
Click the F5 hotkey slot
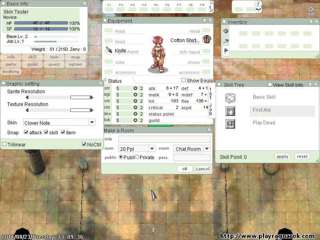[156, 9]
